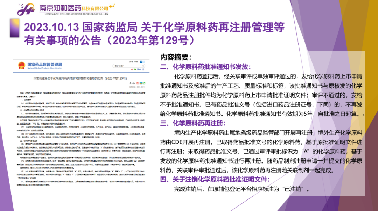The height and width of the screenshot is (211, 378).
Task: Click the 三、化学原料药再注册 heading
Action: click(193, 123)
